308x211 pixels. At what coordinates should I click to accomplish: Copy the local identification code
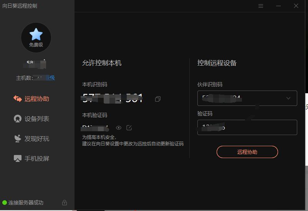click(158, 99)
